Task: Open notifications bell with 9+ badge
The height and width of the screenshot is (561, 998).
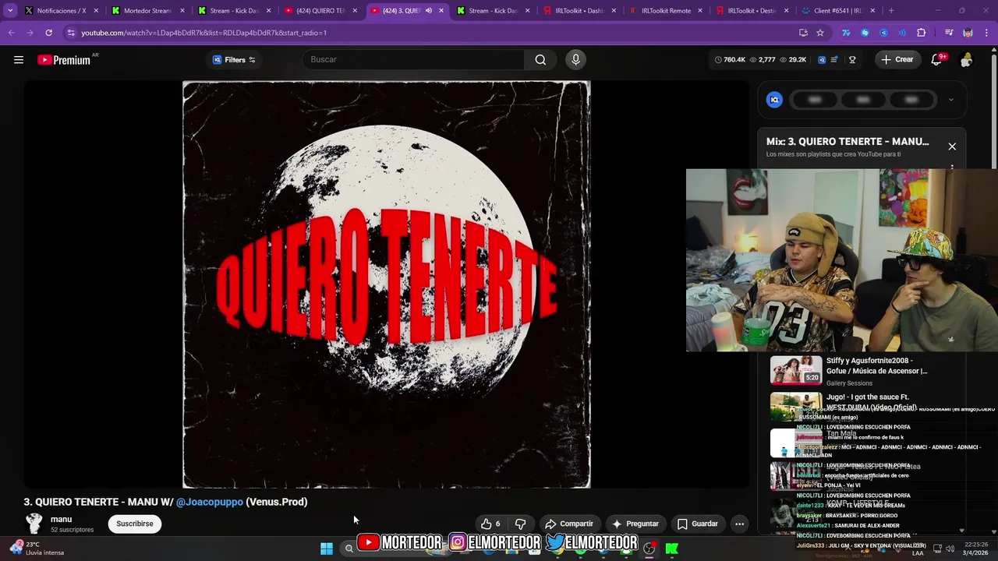Action: (937, 60)
